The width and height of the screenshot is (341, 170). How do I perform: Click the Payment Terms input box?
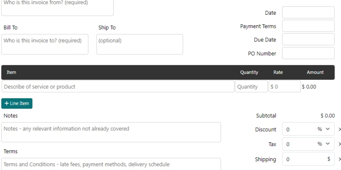pyautogui.click(x=308, y=26)
